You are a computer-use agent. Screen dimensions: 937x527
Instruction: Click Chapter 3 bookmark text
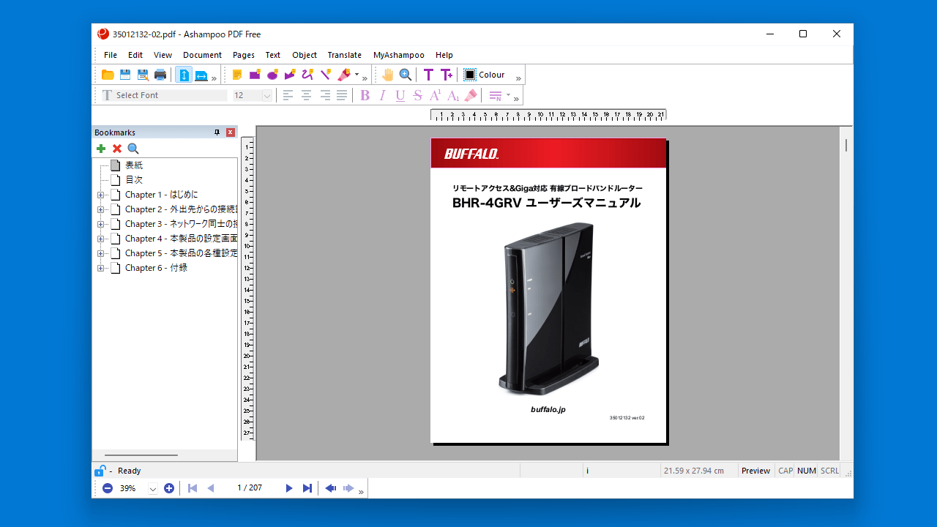(x=181, y=224)
